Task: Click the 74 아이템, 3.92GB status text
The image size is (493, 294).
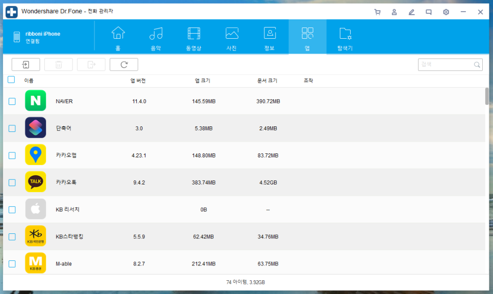Action: coord(245,282)
